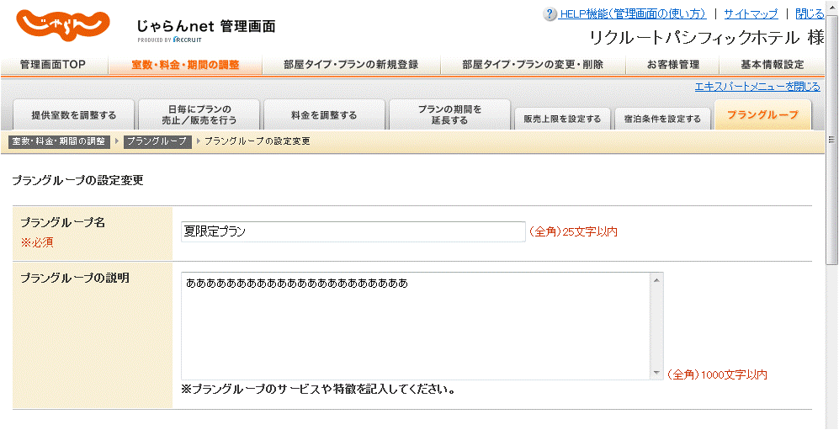
Task: Click 室数・料金・期間の調整 breadcrumb
Action: point(59,141)
